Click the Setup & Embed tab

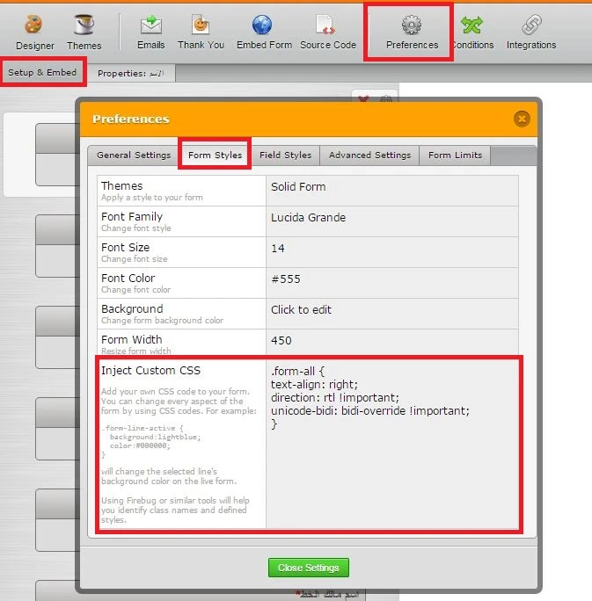click(x=42, y=72)
